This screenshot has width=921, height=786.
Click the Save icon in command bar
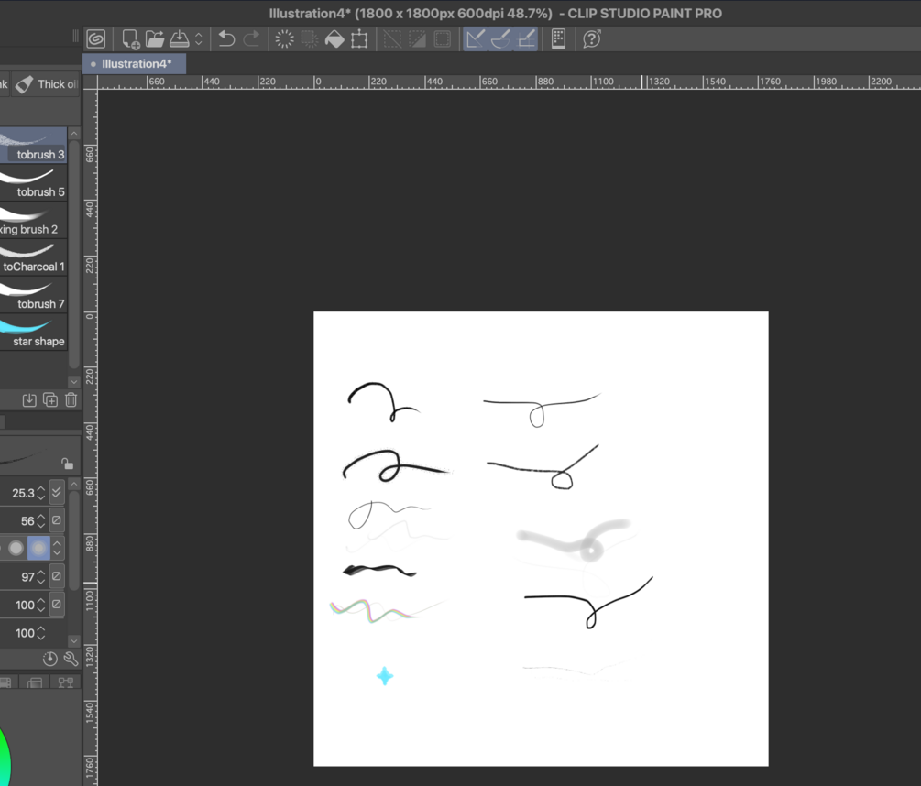point(179,38)
